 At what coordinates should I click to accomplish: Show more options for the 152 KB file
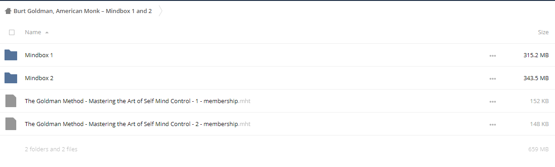493,102
